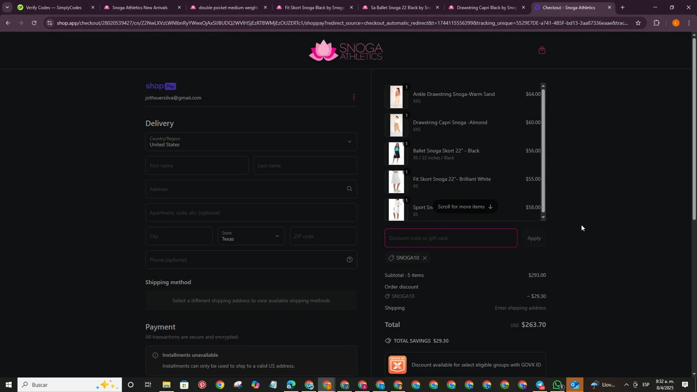Focus the Address input field
The height and width of the screenshot is (392, 697).
coord(251,189)
